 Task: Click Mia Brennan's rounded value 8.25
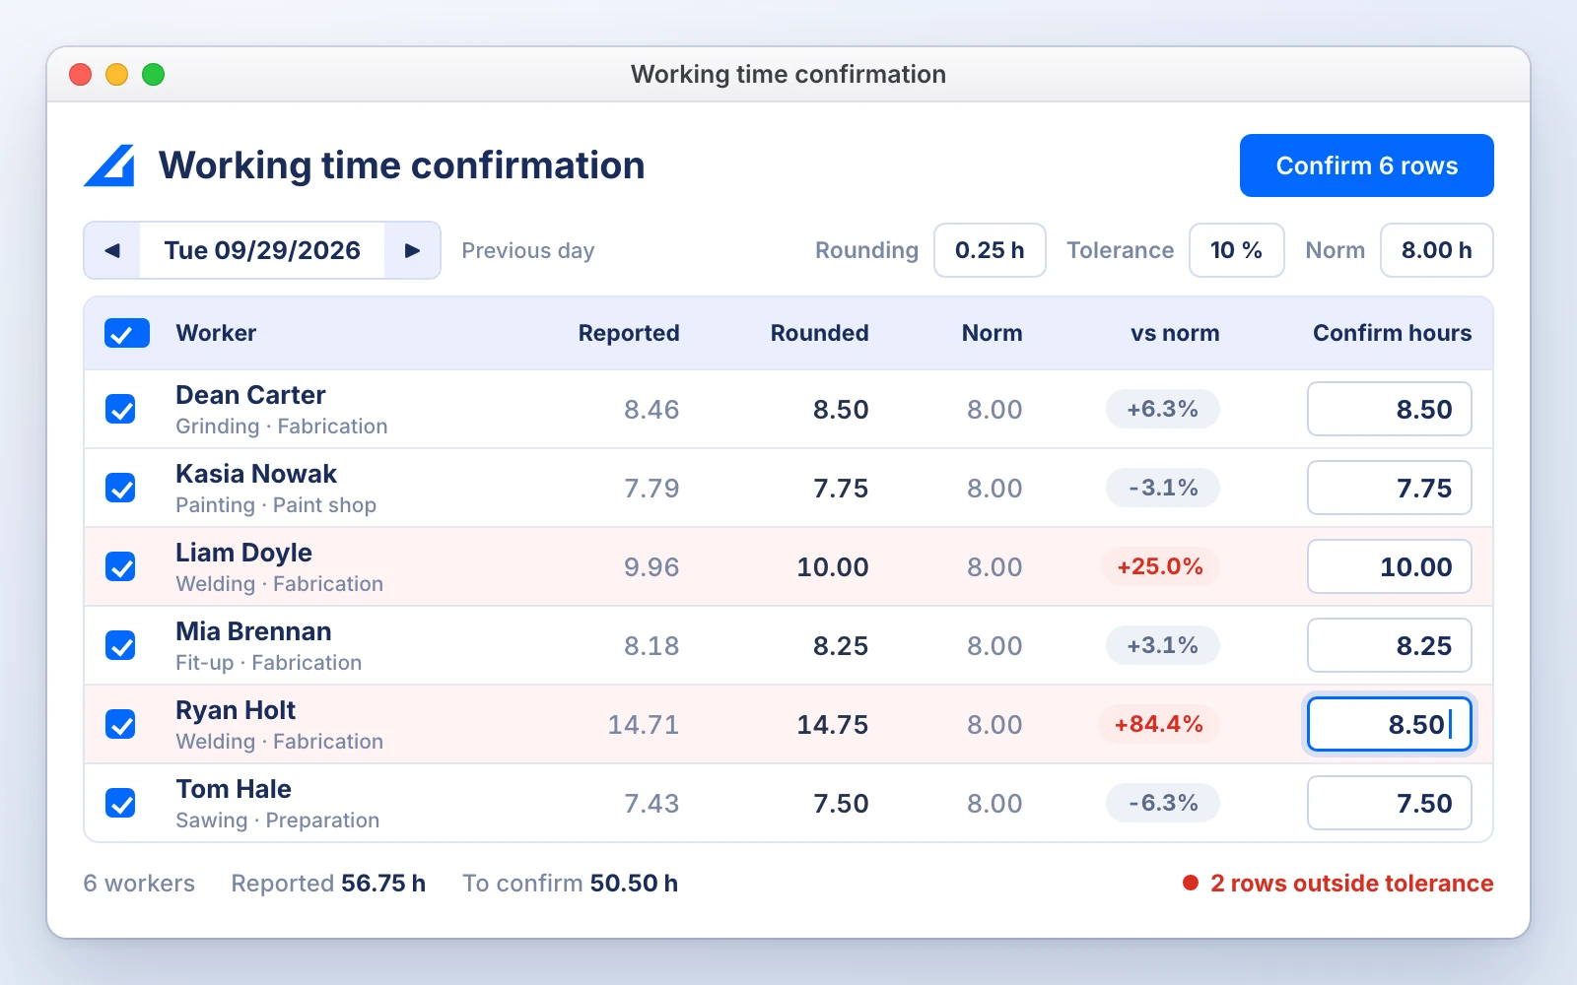click(x=841, y=646)
